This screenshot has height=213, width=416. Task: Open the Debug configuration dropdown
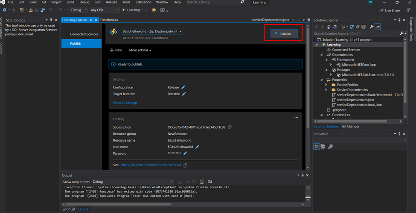click(79, 10)
